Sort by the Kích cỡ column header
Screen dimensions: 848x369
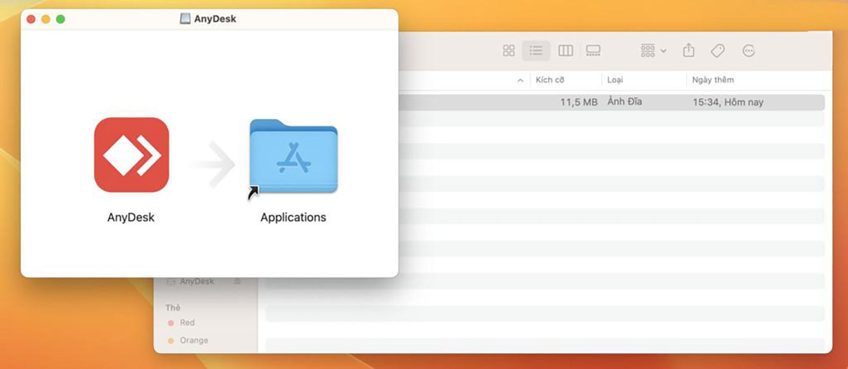click(550, 80)
